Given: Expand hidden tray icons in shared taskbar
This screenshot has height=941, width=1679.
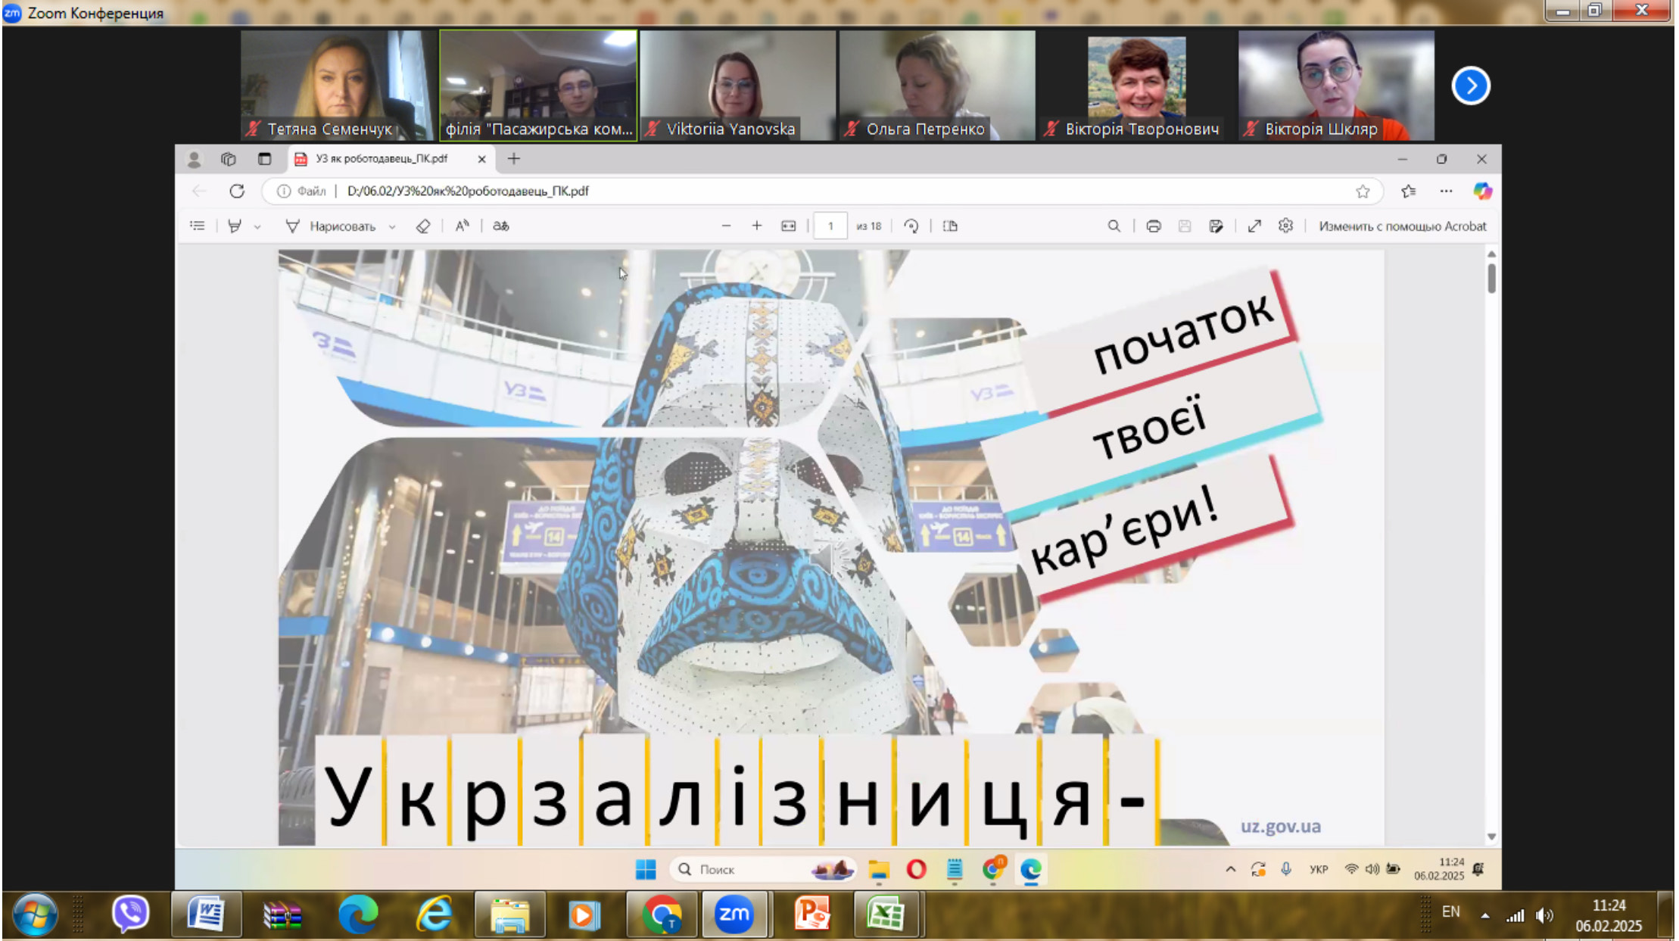Looking at the screenshot, I should pyautogui.click(x=1231, y=869).
